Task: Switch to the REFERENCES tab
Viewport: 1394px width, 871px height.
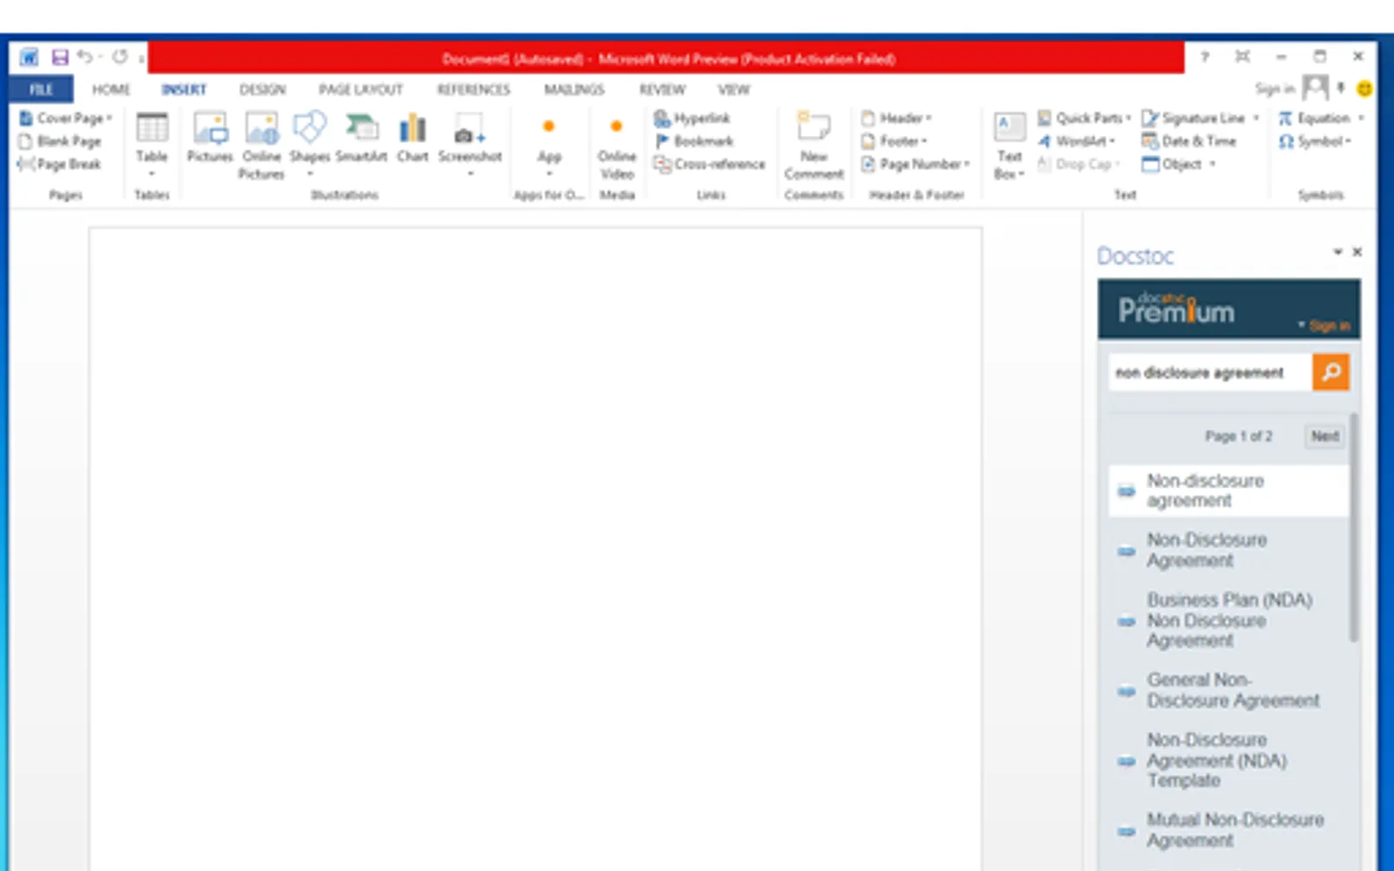Action: click(x=473, y=89)
